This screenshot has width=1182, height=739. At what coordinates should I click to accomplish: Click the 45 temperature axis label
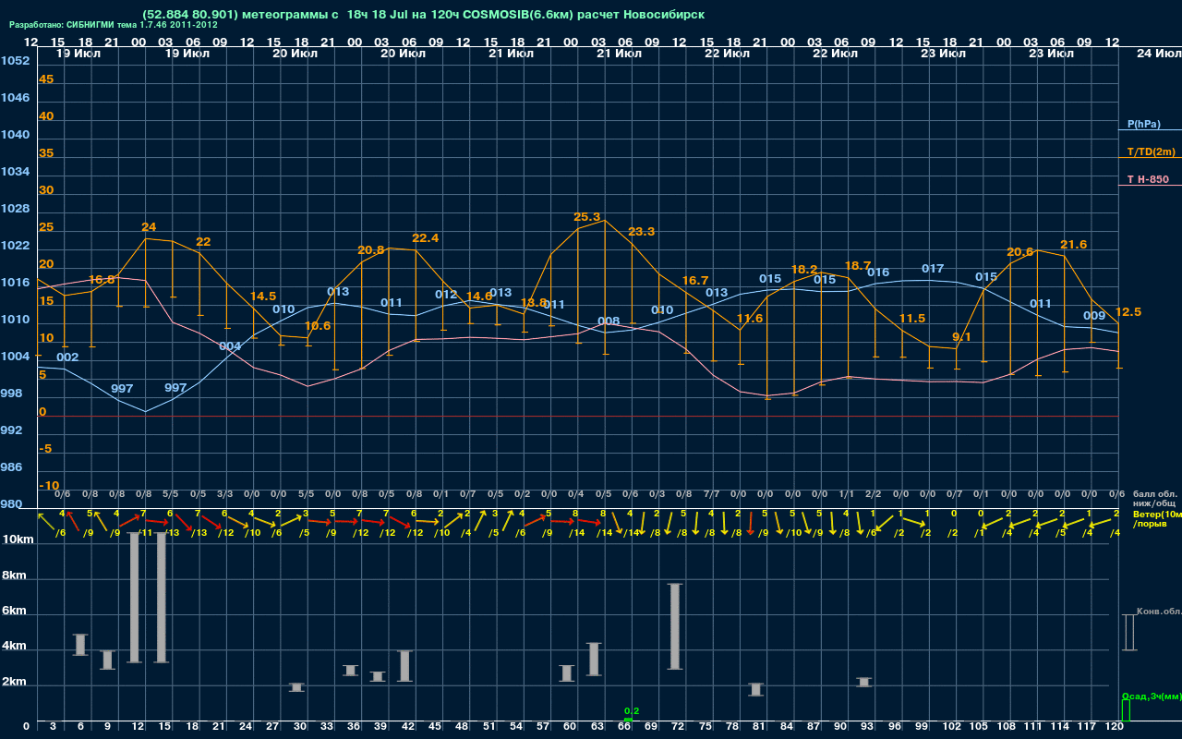click(46, 79)
